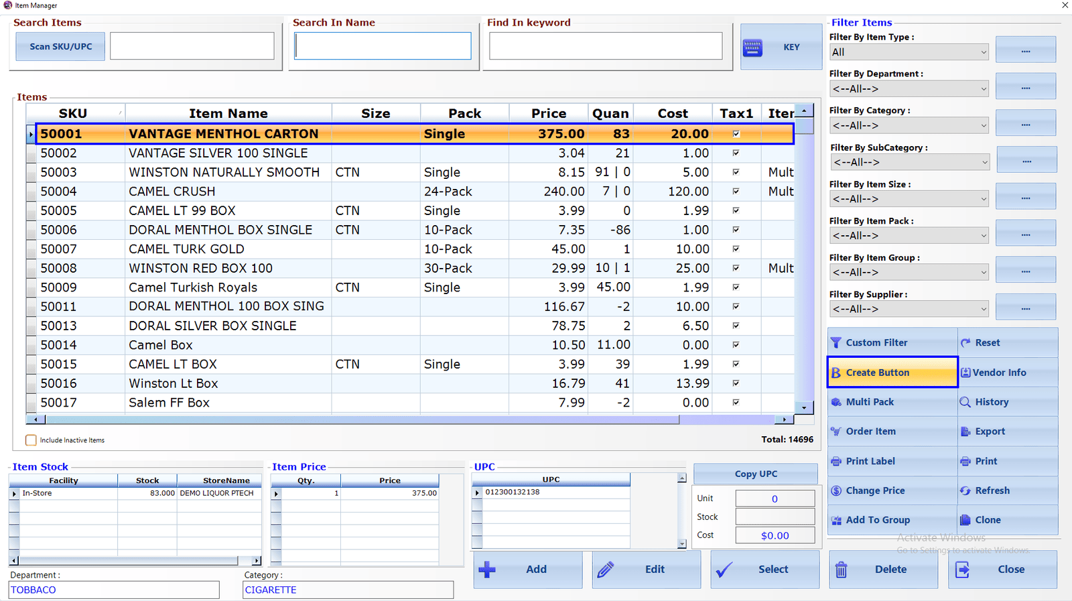The image size is (1072, 601).
Task: Open Filter By Item Group dropdown
Action: [909, 273]
